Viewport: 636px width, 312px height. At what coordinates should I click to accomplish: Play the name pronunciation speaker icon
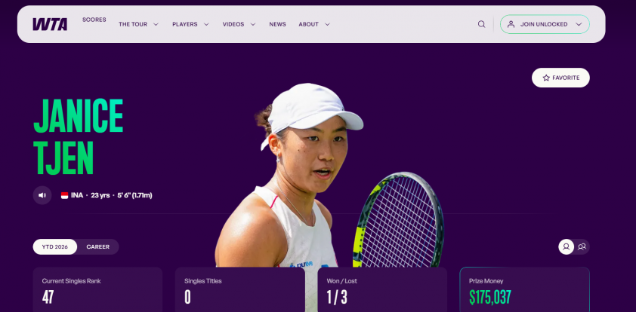(x=42, y=195)
